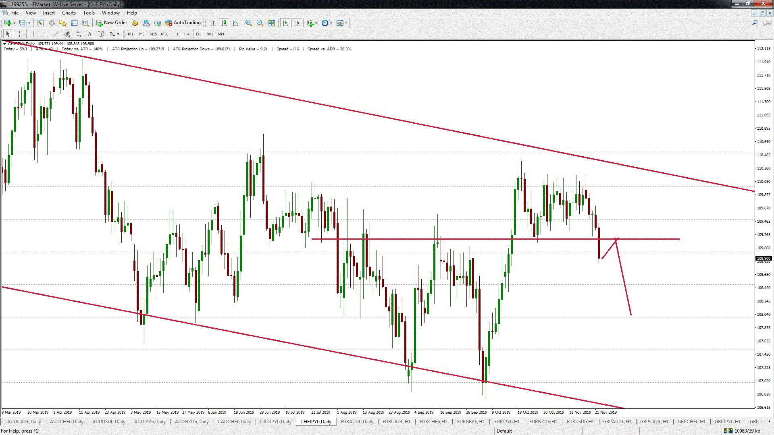The height and width of the screenshot is (435, 774).
Task: Switch timeframe to M1
Action: [x=131, y=34]
